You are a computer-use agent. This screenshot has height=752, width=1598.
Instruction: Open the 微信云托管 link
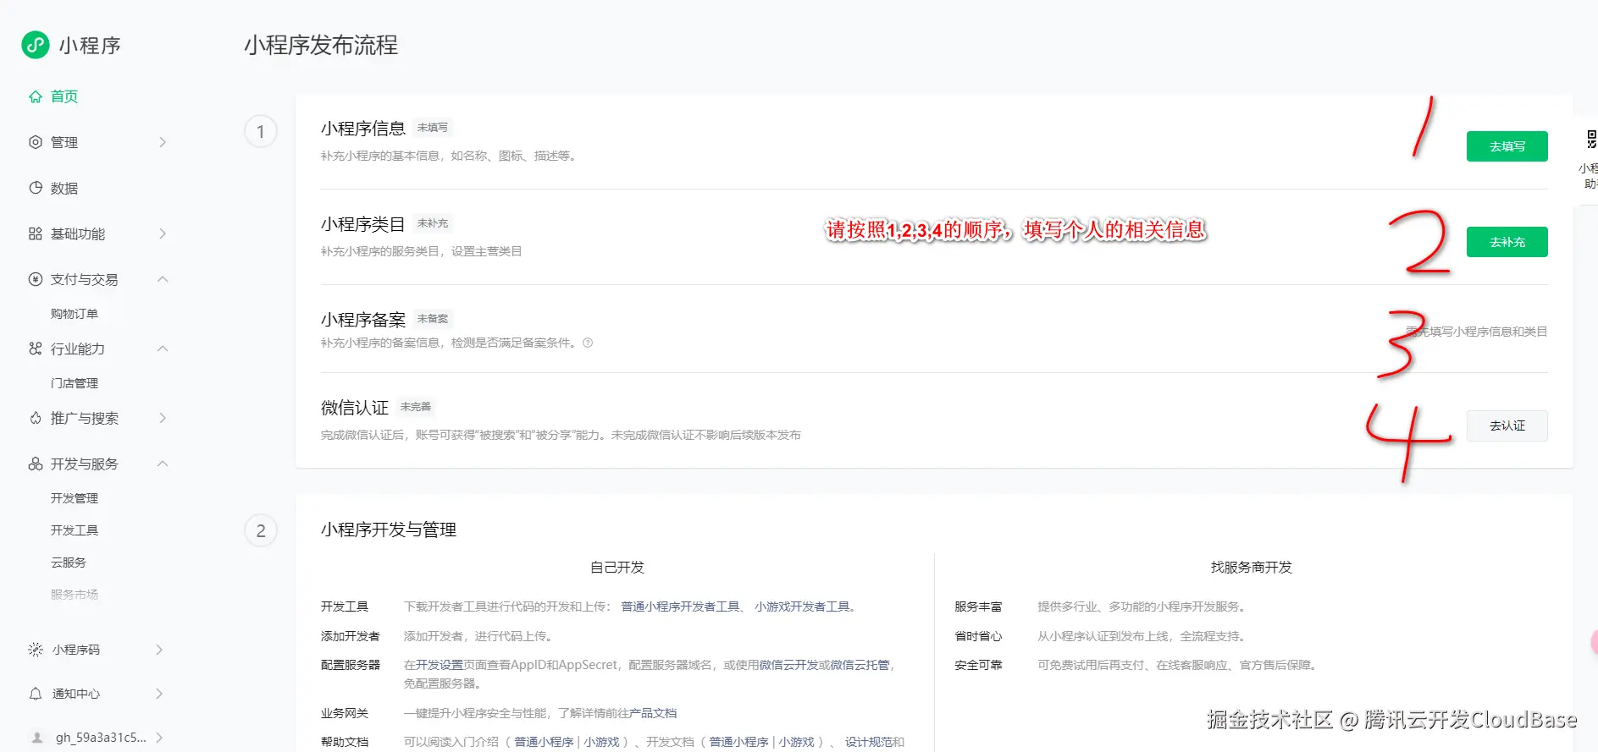860,665
